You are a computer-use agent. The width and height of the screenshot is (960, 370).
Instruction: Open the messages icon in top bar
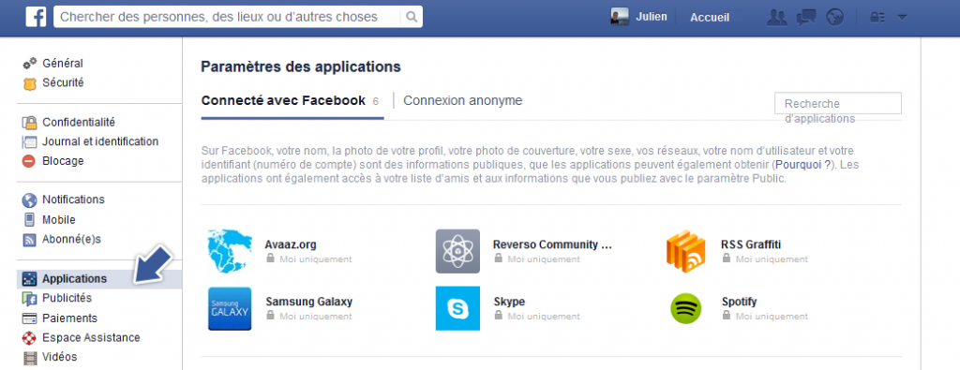coord(805,17)
